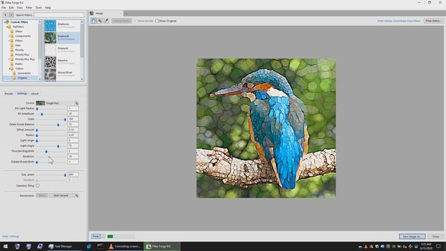Toggle the Show Original checkbox
Image resolution: width=446 pixels, height=251 pixels.
coord(157,21)
